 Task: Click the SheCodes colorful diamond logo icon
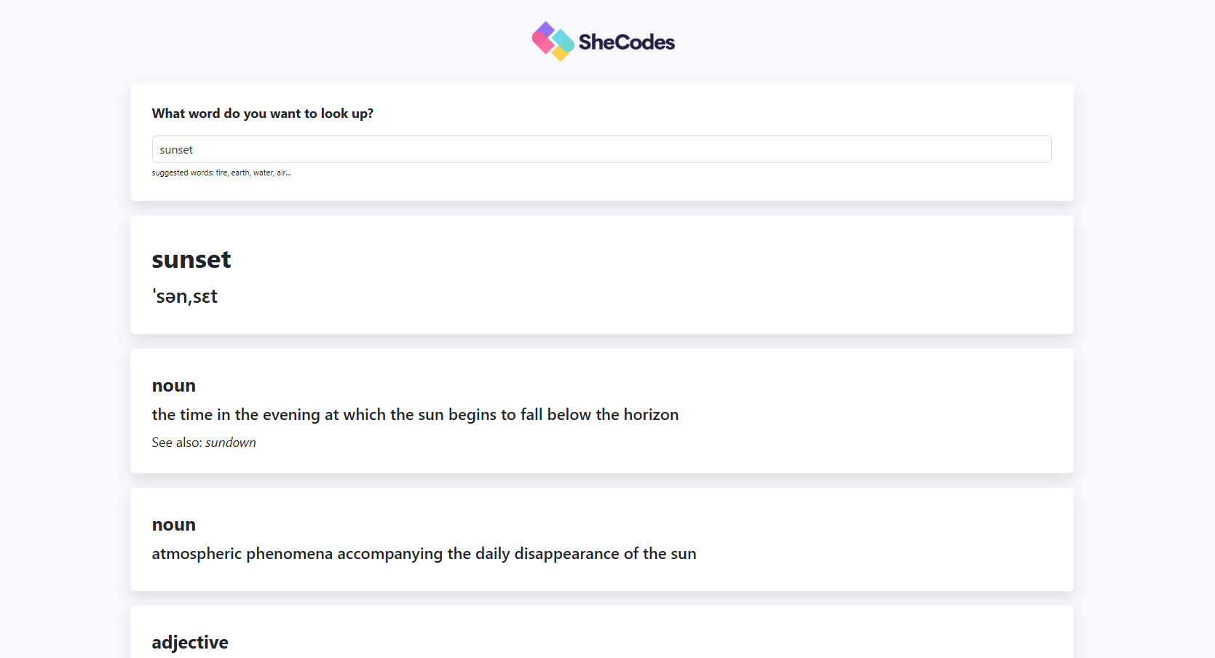[553, 41]
